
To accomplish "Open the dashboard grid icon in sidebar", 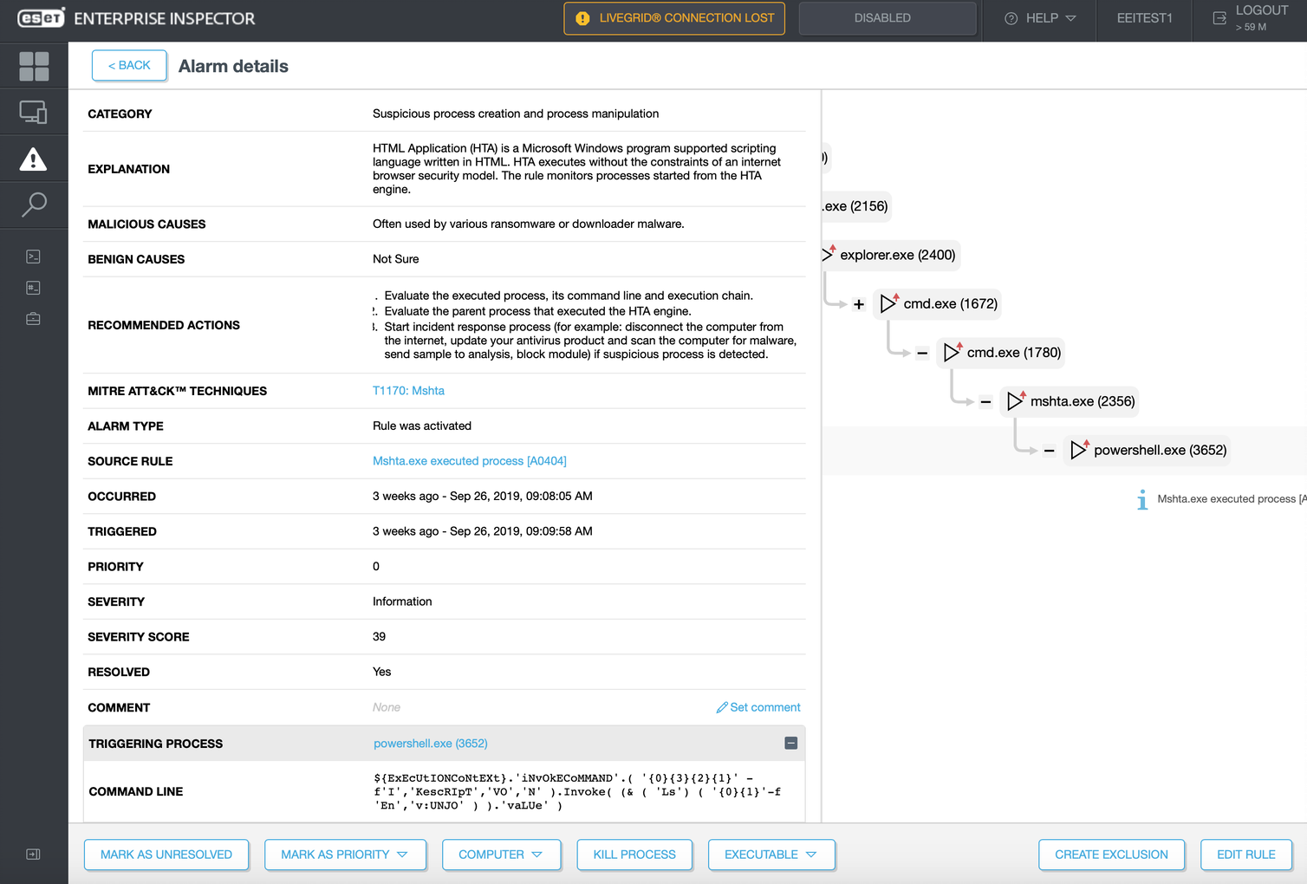I will (x=34, y=66).
